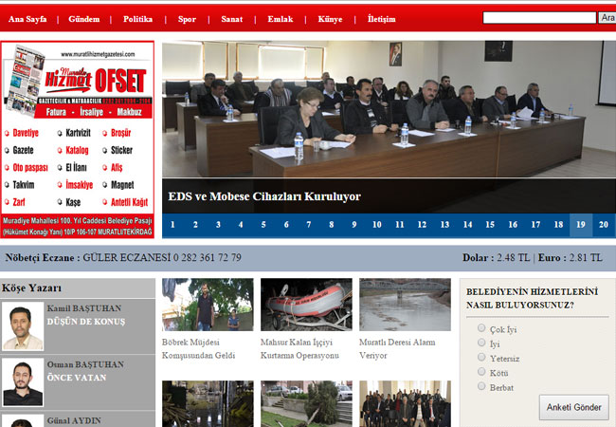Switch slider to news item 12
This screenshot has height=427, width=616.
[x=422, y=225]
